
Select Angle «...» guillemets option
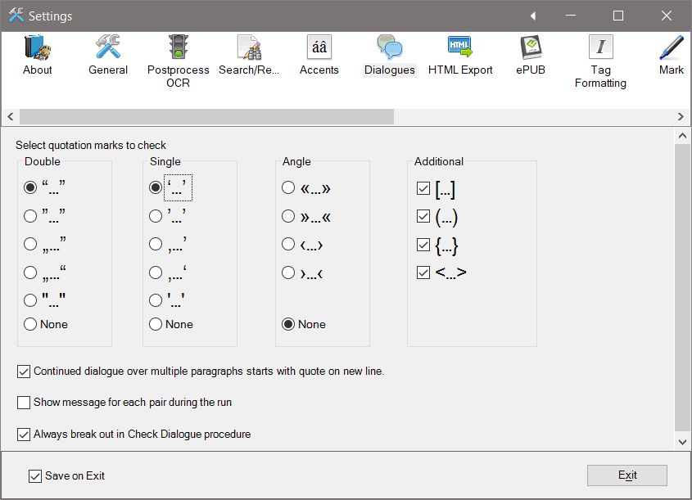point(288,187)
